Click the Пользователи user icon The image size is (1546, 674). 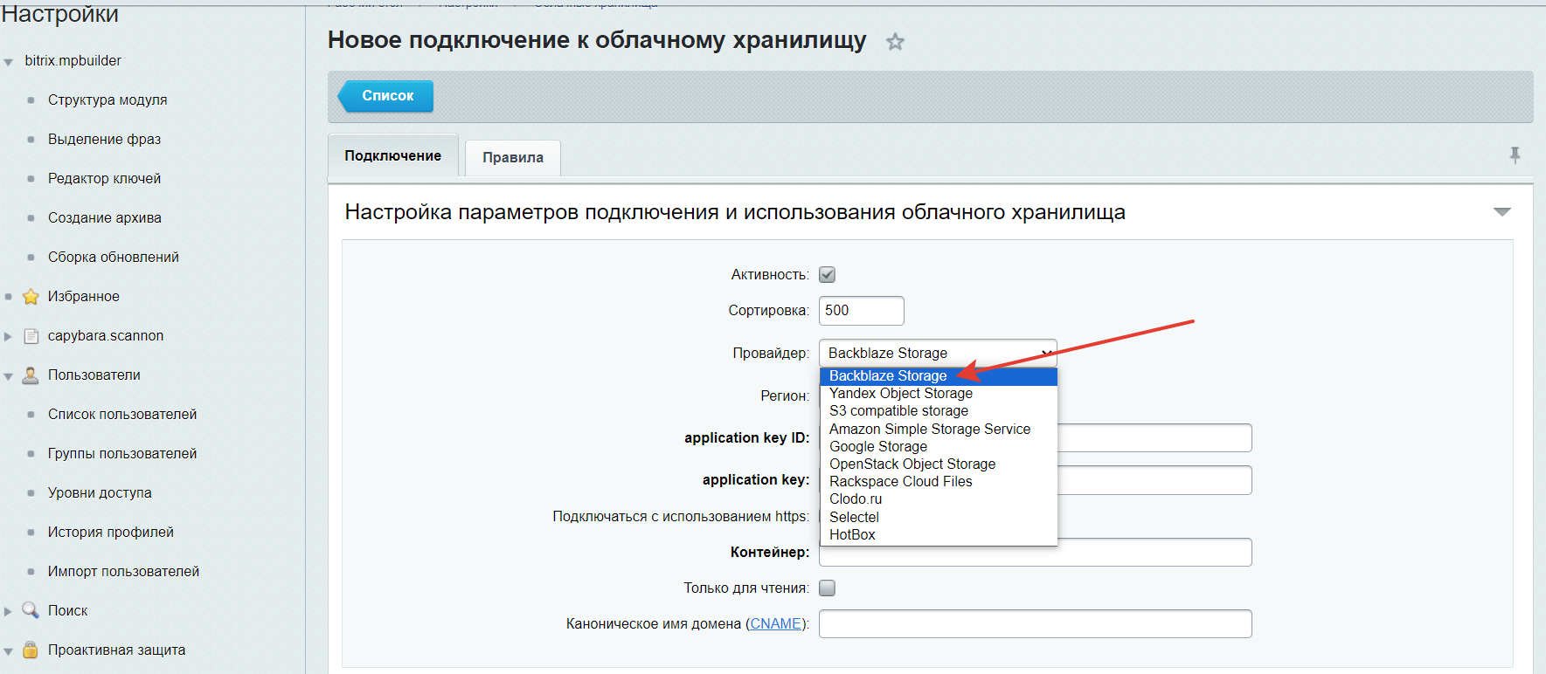coord(31,375)
